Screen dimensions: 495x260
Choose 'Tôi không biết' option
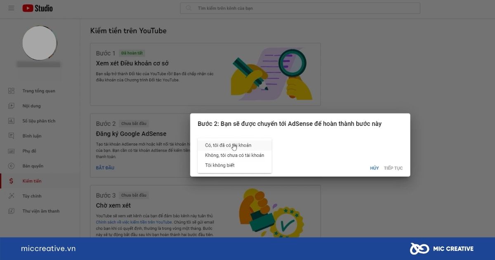click(235, 165)
